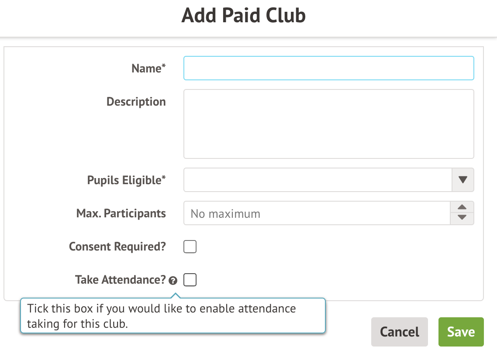Click the attendance tooltip text box
The width and height of the screenshot is (497, 357).
[173, 316]
